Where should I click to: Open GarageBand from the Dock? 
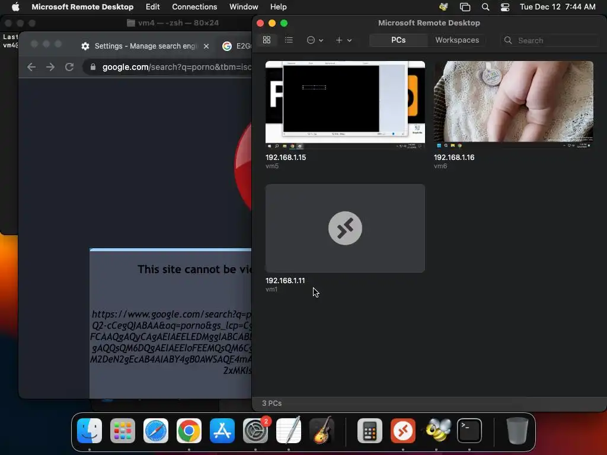pos(322,431)
